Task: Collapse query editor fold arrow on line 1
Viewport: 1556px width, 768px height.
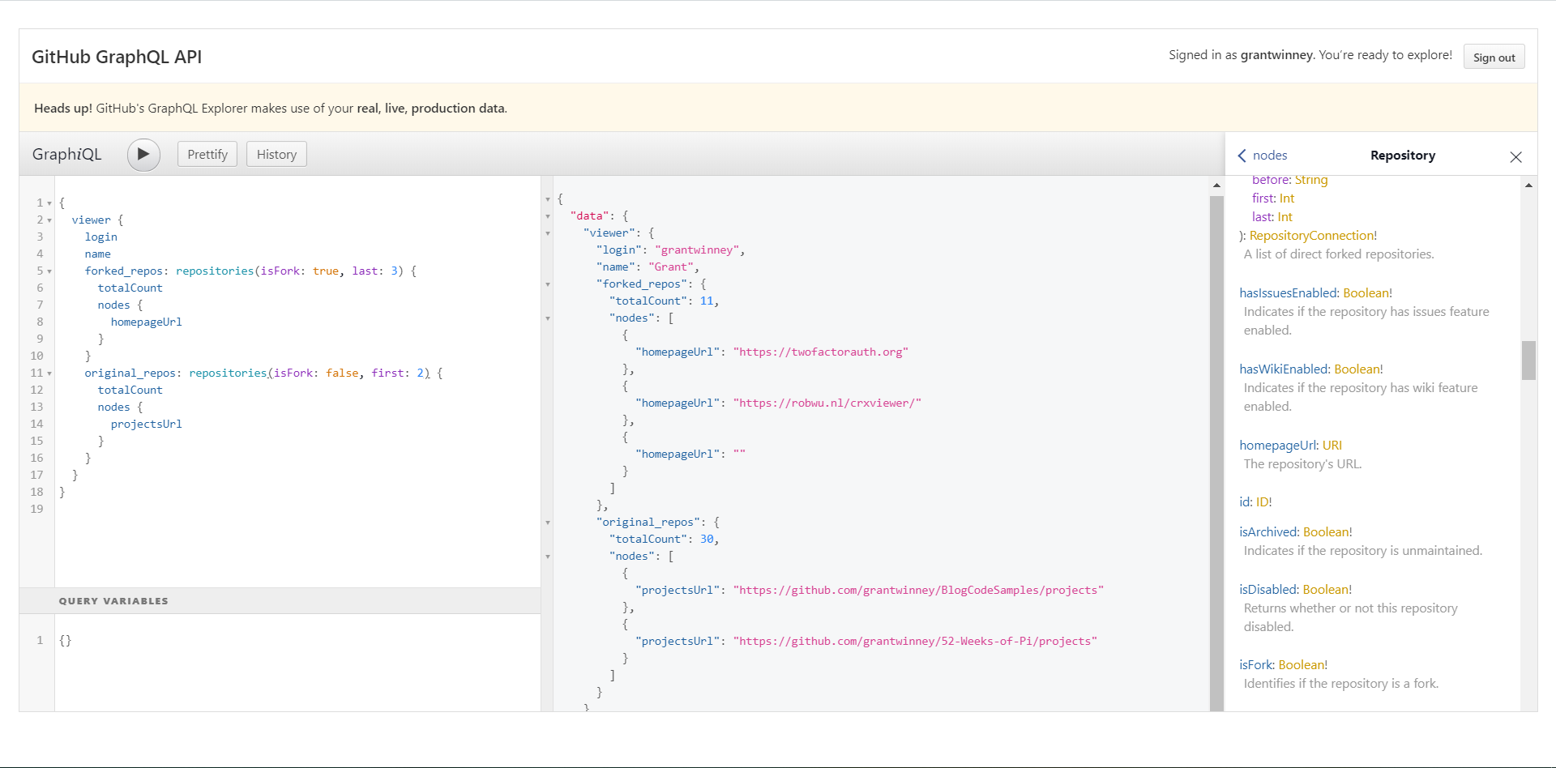Action: click(x=49, y=203)
